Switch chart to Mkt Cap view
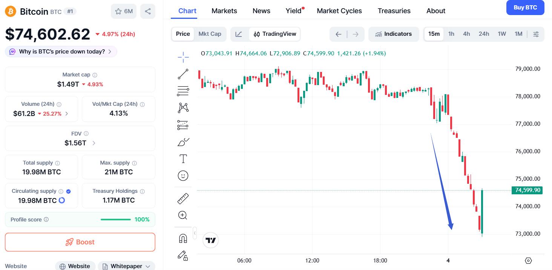Viewport: 552px width, 270px height. click(x=210, y=34)
